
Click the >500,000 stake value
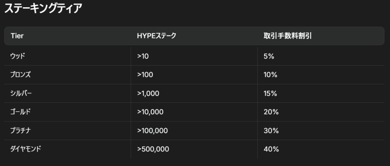(x=153, y=149)
